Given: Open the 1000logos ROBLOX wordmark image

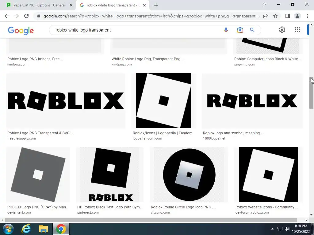Looking at the screenshot, I should tap(252, 101).
